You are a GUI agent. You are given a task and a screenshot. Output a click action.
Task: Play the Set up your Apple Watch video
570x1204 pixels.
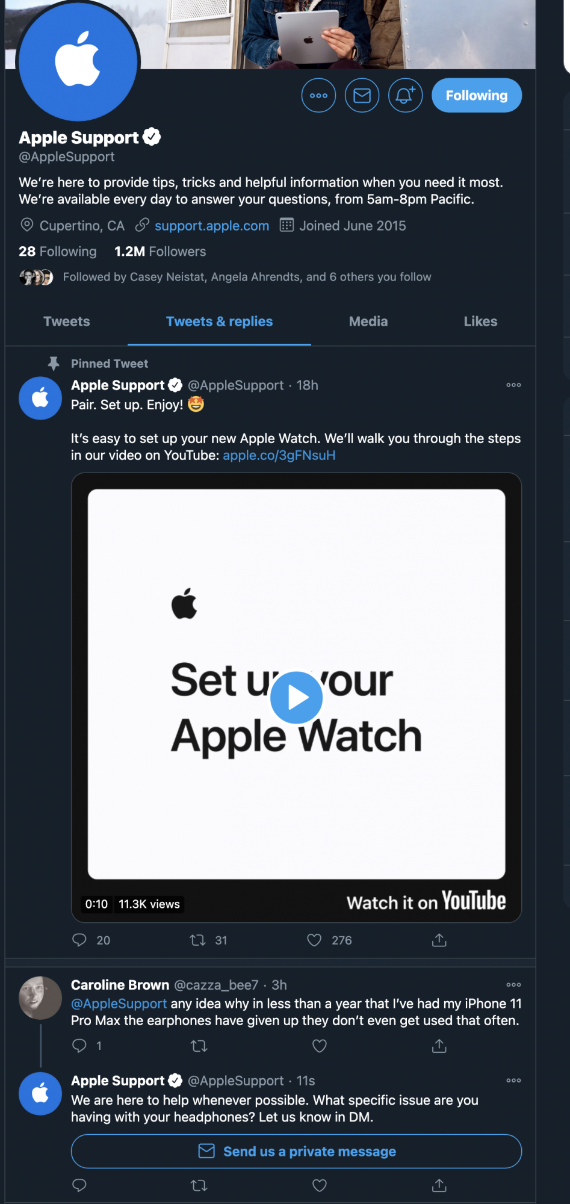click(x=296, y=697)
